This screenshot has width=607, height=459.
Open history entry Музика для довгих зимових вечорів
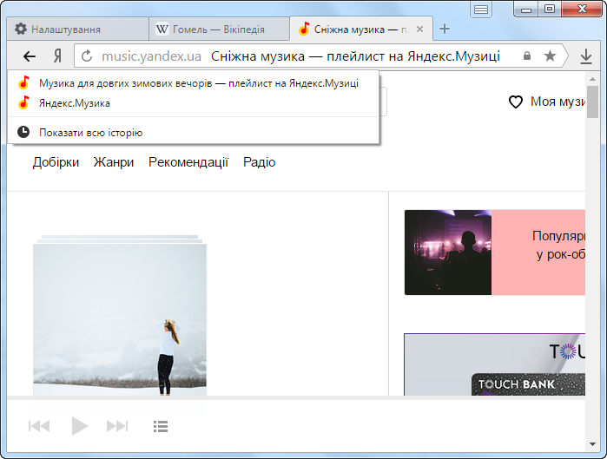(193, 83)
